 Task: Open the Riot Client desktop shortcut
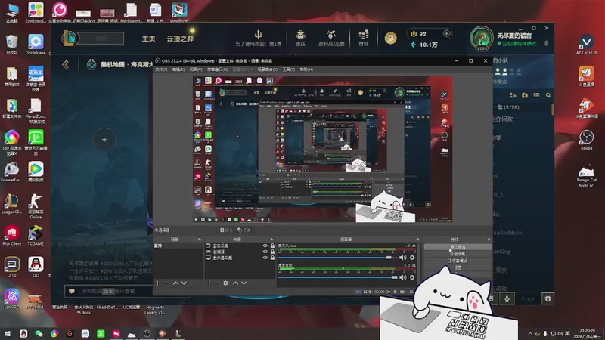point(12,236)
